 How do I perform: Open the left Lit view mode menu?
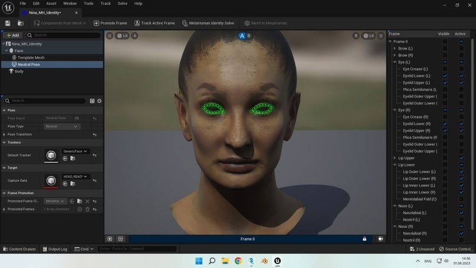tap(122, 36)
